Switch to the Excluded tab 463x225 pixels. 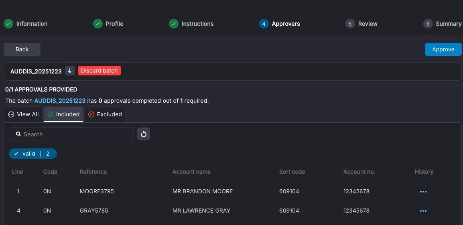105,114
